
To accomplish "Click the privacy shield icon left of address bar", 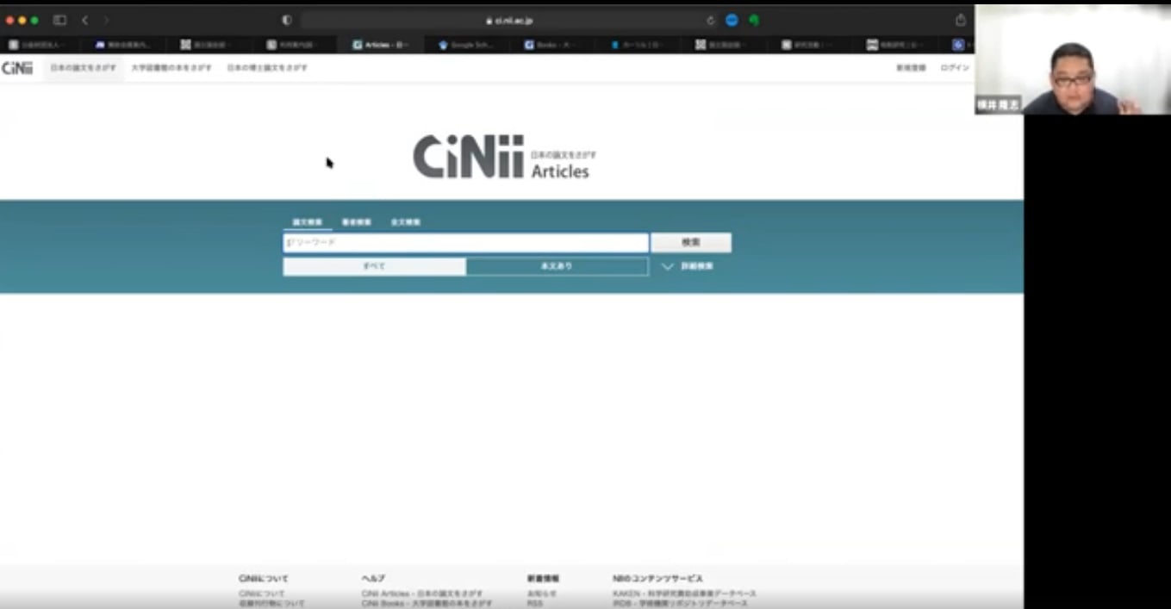I will 287,20.
